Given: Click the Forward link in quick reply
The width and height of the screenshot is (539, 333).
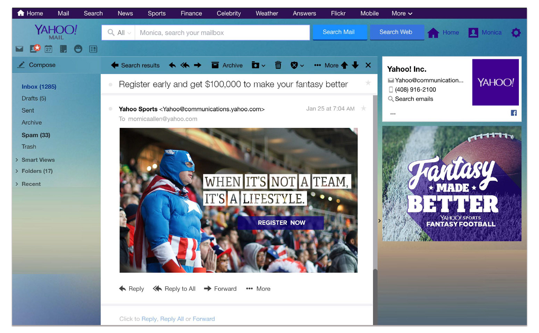Looking at the screenshot, I should pyautogui.click(x=204, y=319).
